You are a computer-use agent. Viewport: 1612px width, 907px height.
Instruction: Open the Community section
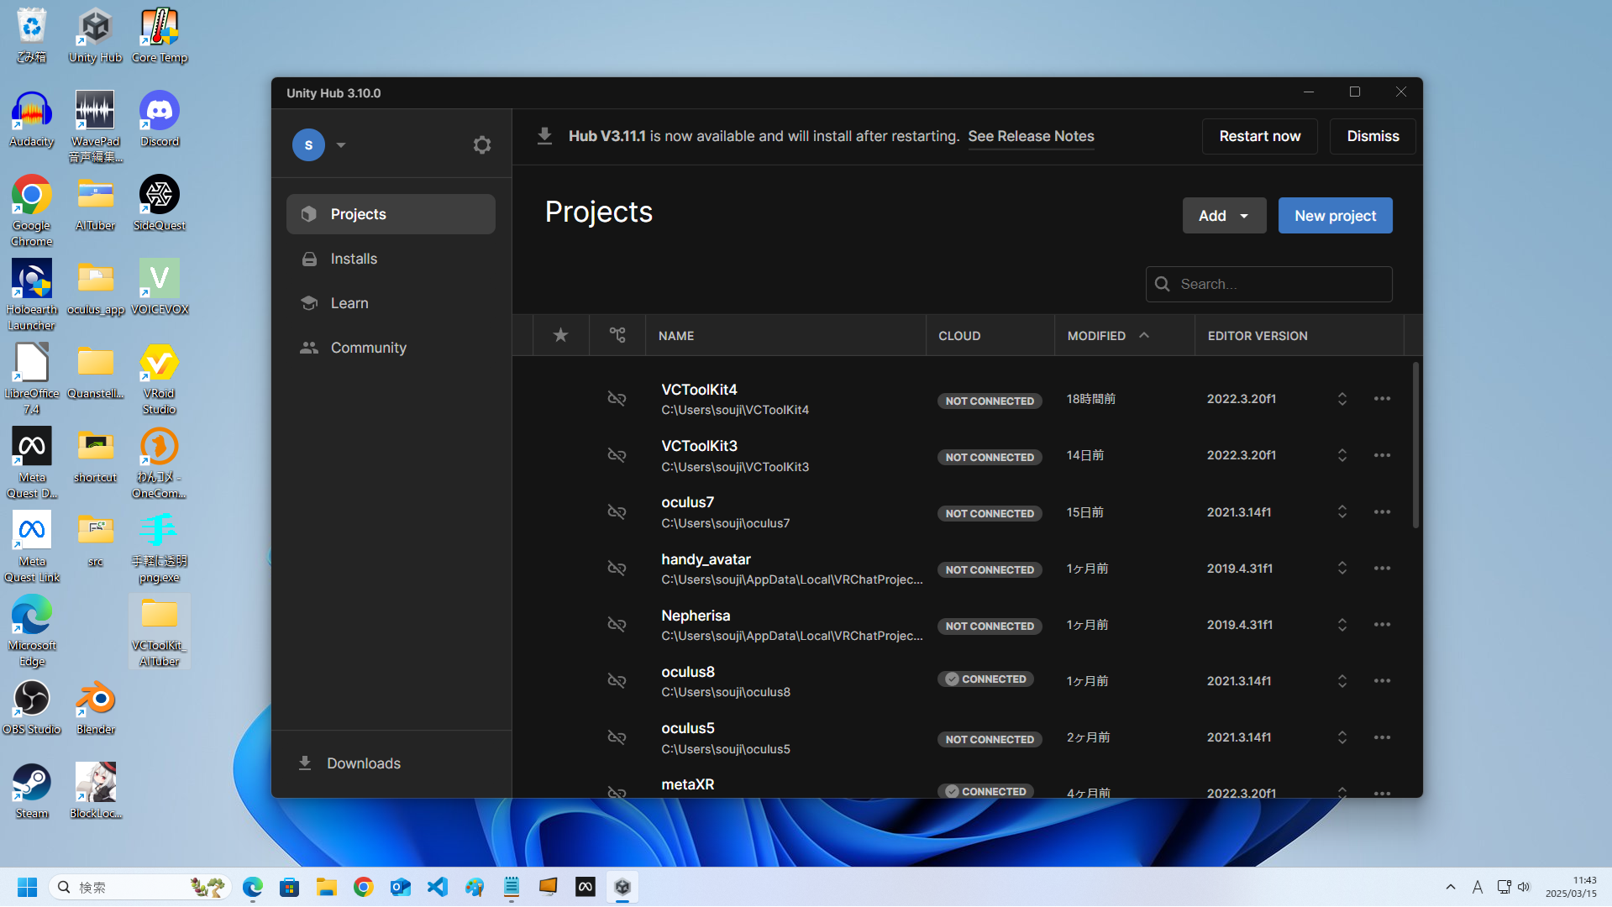(x=391, y=348)
